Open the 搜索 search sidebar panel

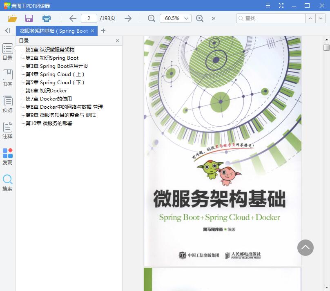coord(8,183)
